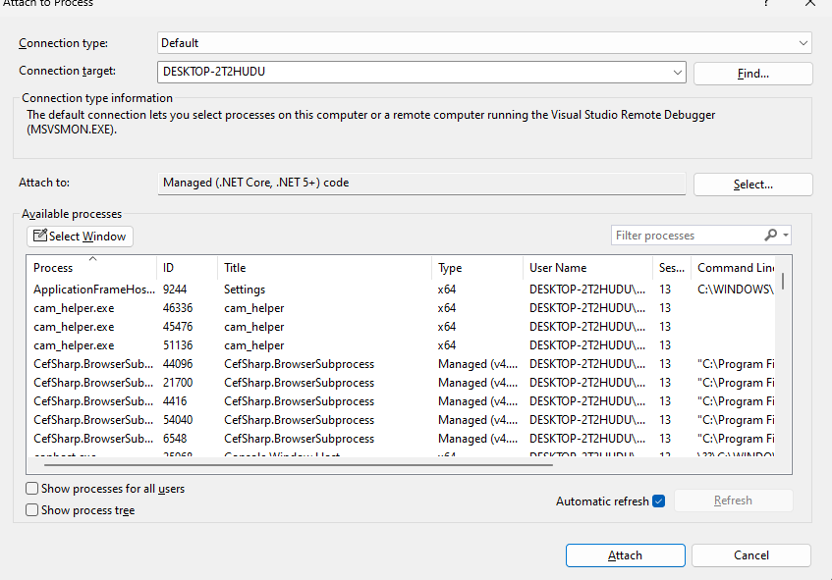Screen dimensions: 832x580
Task: Toggle Show process tree checkbox
Action: 32,510
